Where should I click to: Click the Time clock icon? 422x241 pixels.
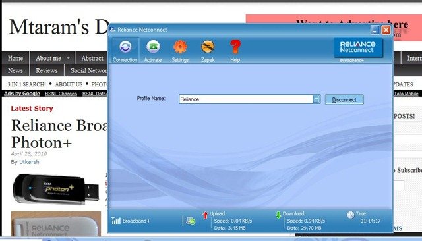pos(350,215)
